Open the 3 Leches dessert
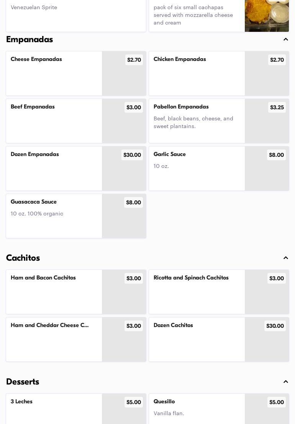This screenshot has height=424, width=295. (54, 408)
